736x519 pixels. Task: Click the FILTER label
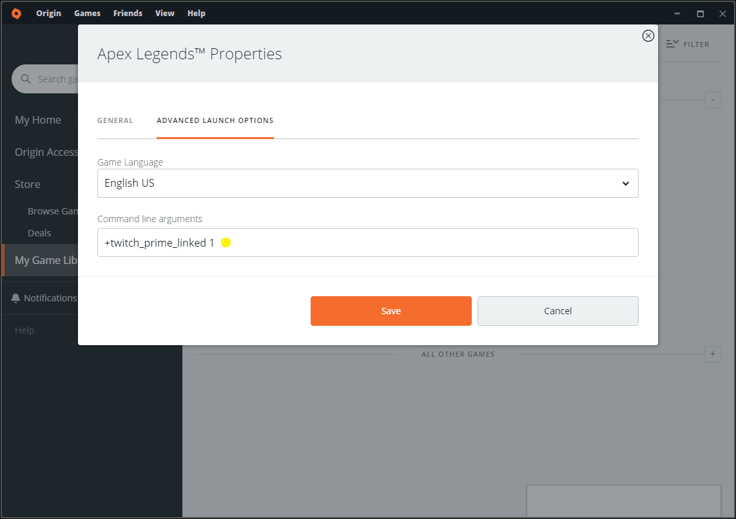696,44
